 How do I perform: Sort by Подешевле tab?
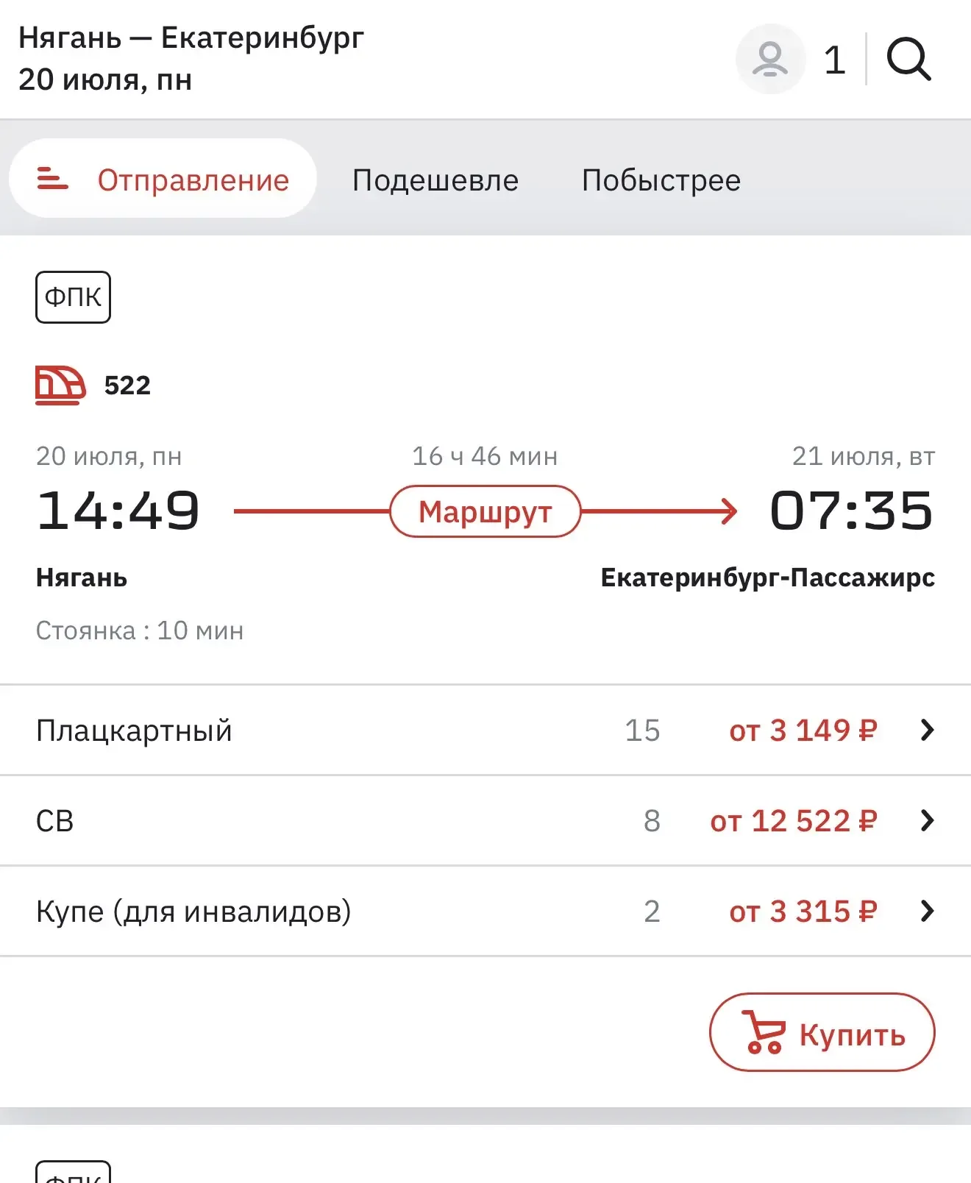coord(435,180)
